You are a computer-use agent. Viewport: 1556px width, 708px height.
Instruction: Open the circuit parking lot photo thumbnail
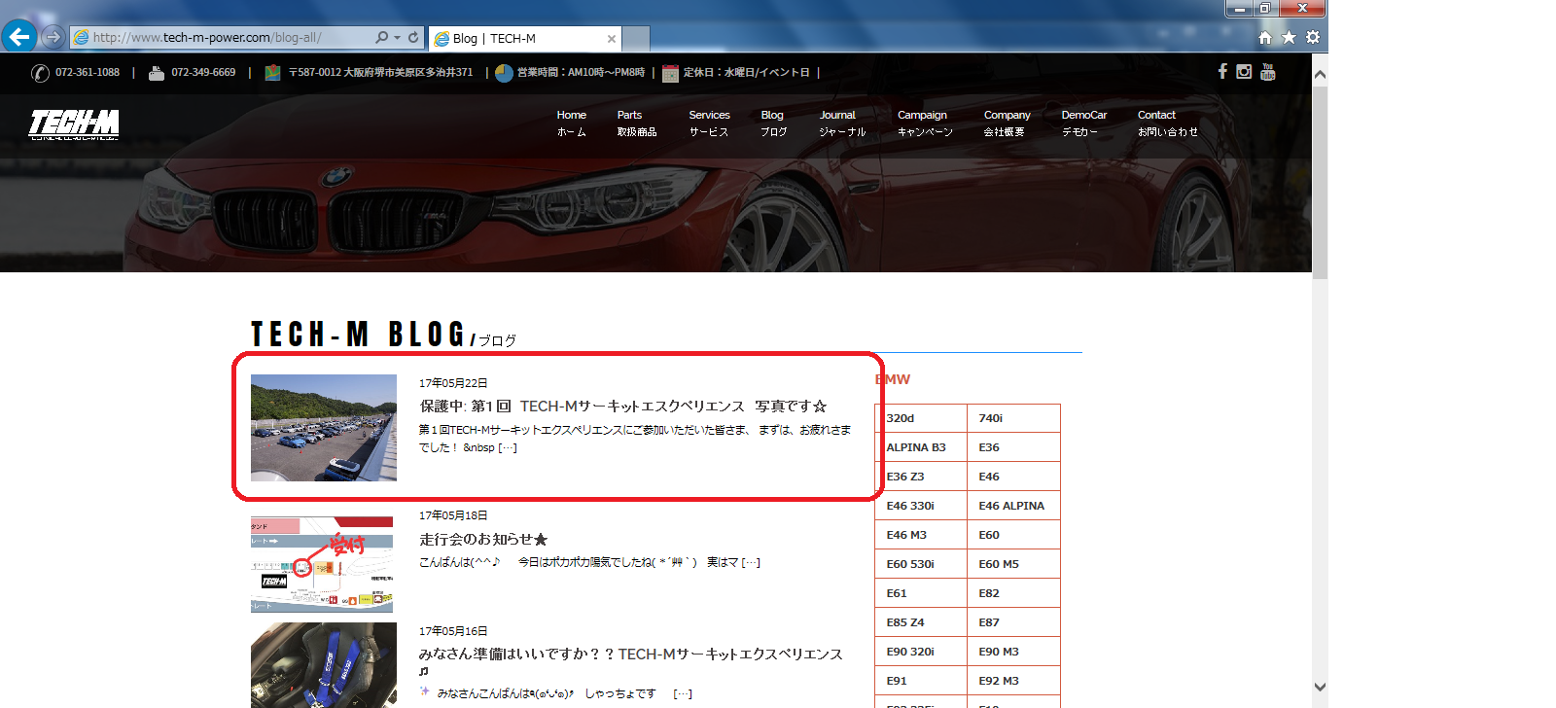(x=324, y=428)
